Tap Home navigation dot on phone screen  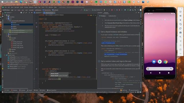pos(160,73)
